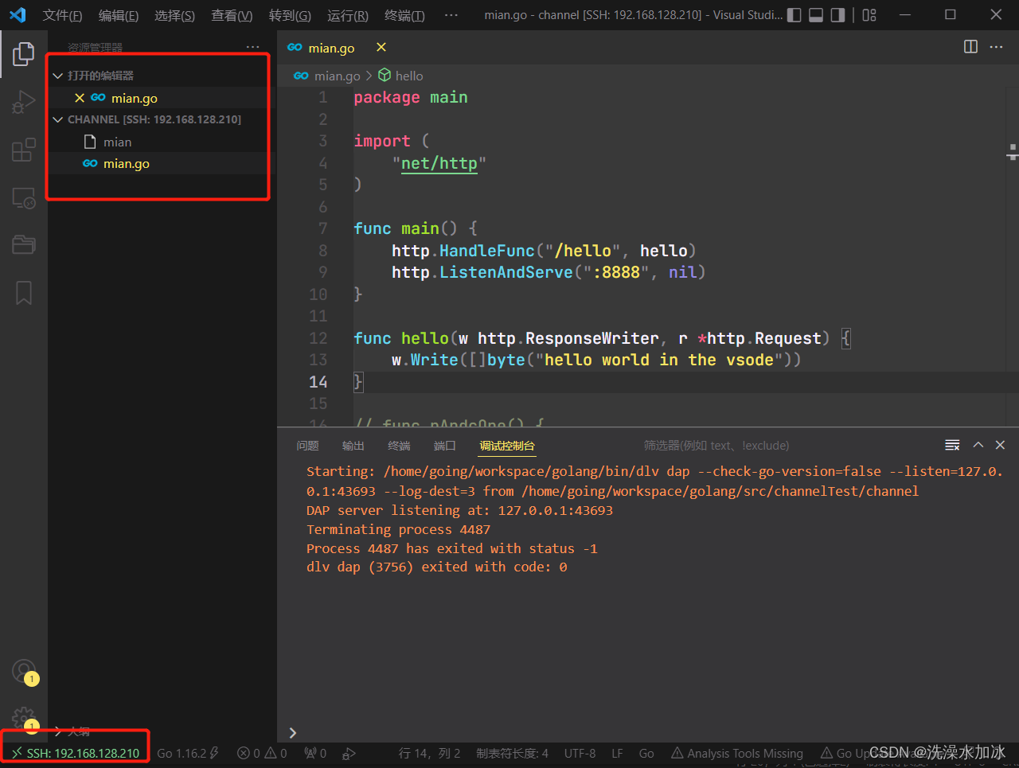Click the VS Code logo icon

17,15
